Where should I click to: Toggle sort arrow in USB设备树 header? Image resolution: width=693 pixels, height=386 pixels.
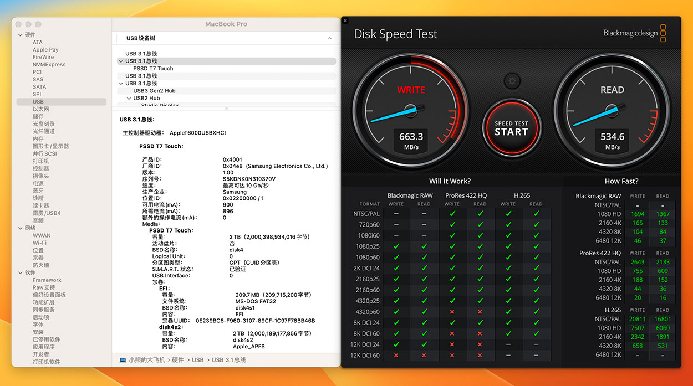click(330, 38)
